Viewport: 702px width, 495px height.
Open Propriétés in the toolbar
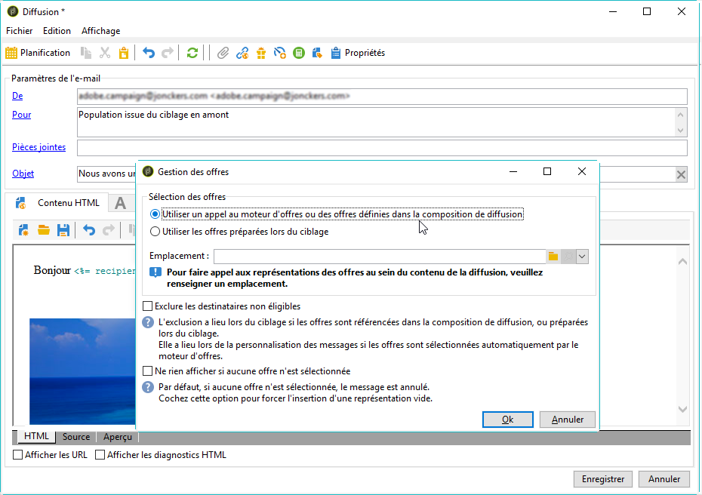pyautogui.click(x=358, y=53)
